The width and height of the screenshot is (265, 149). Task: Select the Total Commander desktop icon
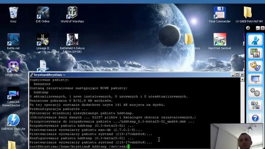[x=219, y=12]
